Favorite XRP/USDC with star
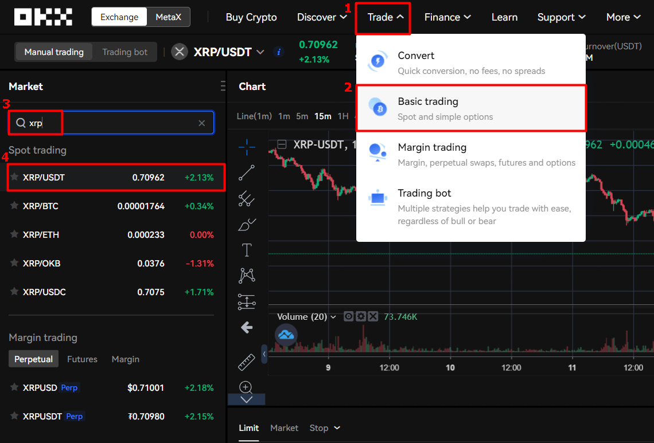Viewport: 654px width, 443px height. tap(14, 291)
